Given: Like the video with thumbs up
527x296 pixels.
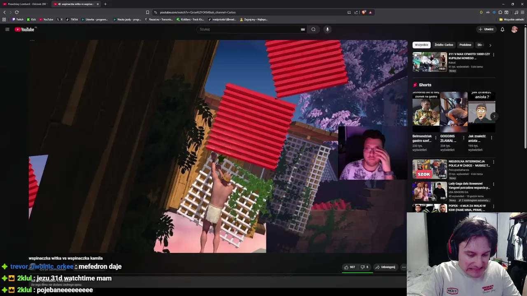Looking at the screenshot, I should click(x=350, y=267).
